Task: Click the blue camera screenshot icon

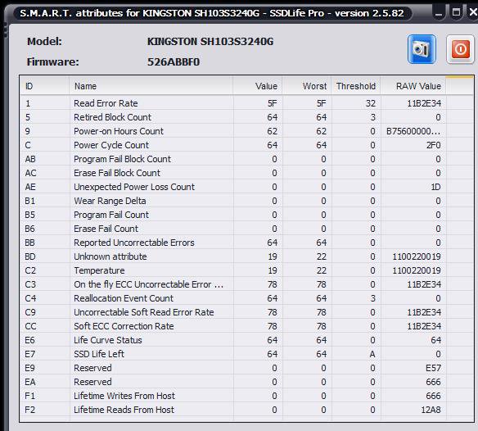Action: point(422,49)
